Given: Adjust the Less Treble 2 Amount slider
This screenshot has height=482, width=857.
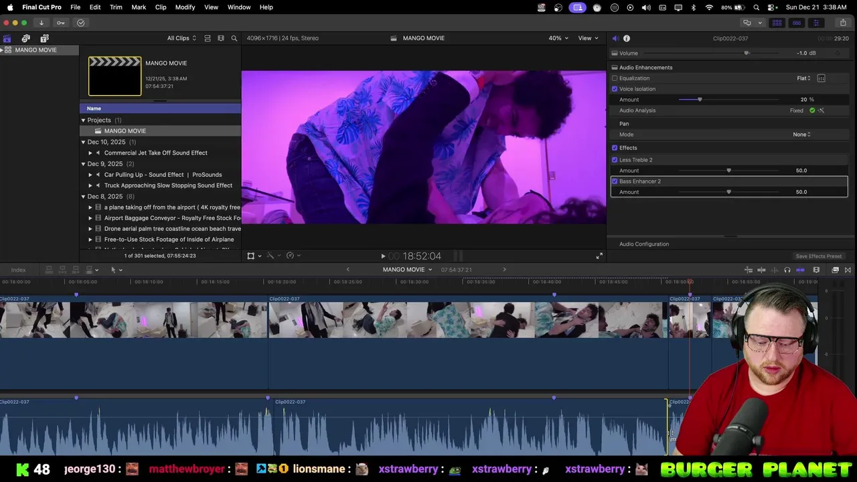Looking at the screenshot, I should pos(728,171).
